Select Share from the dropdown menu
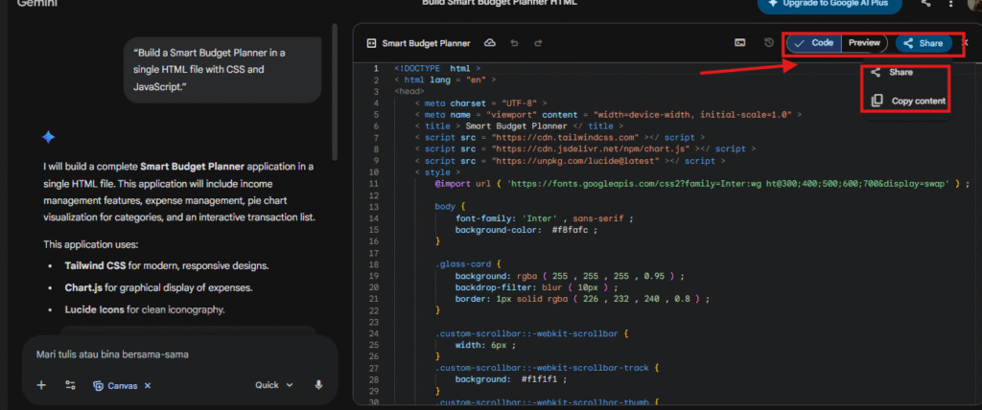The width and height of the screenshot is (982, 410). point(900,72)
